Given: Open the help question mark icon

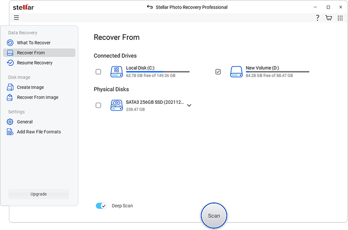Looking at the screenshot, I should [x=317, y=18].
